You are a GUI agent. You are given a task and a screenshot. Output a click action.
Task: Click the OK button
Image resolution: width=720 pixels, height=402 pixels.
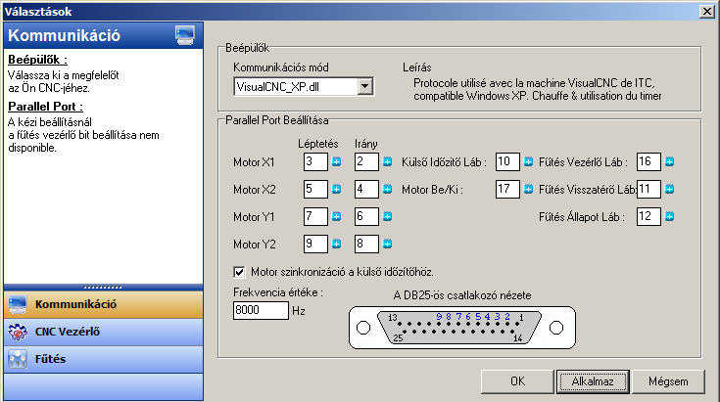tap(517, 381)
